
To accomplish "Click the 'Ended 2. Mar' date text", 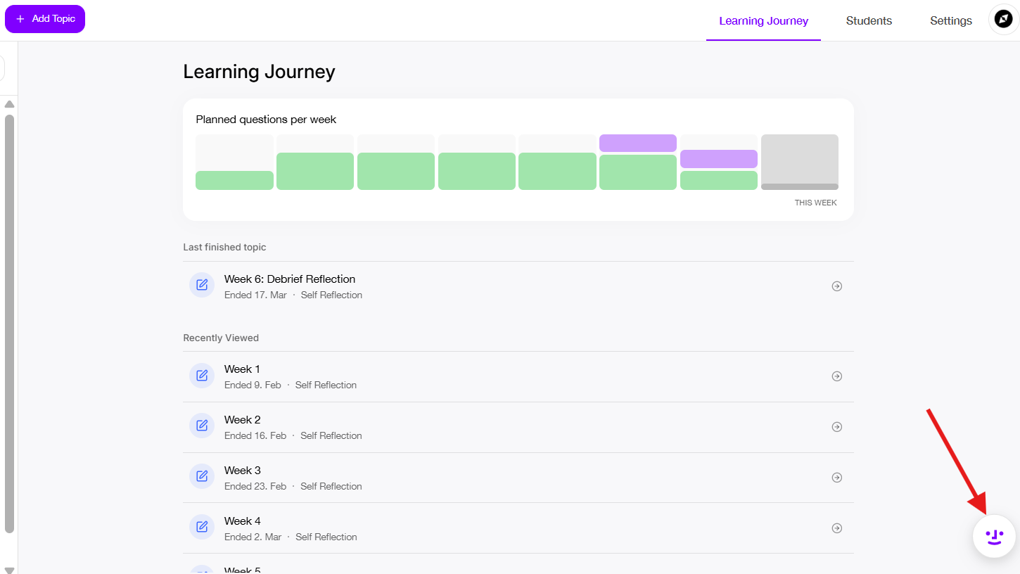I will tap(253, 537).
